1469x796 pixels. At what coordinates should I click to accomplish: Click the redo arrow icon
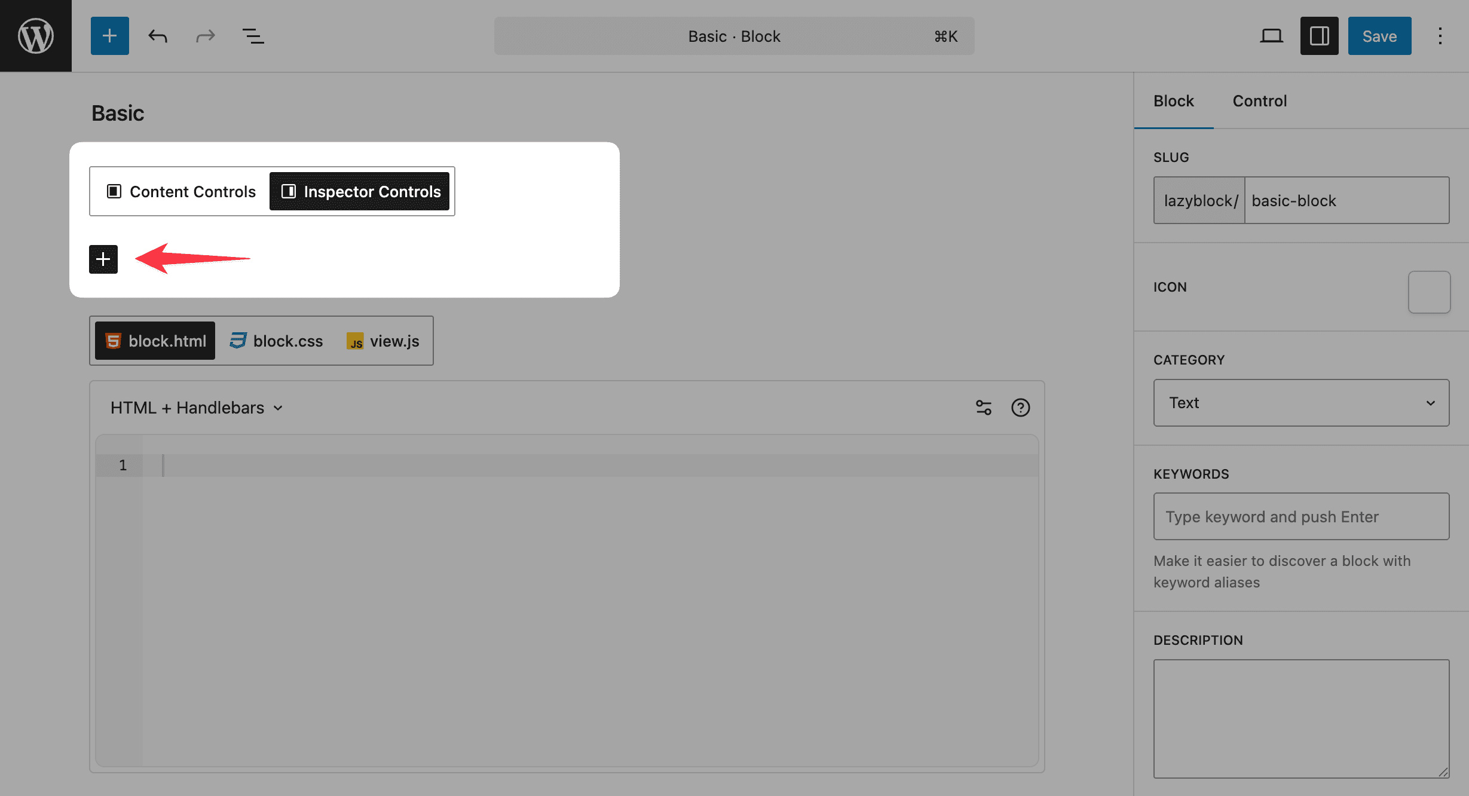(x=205, y=35)
